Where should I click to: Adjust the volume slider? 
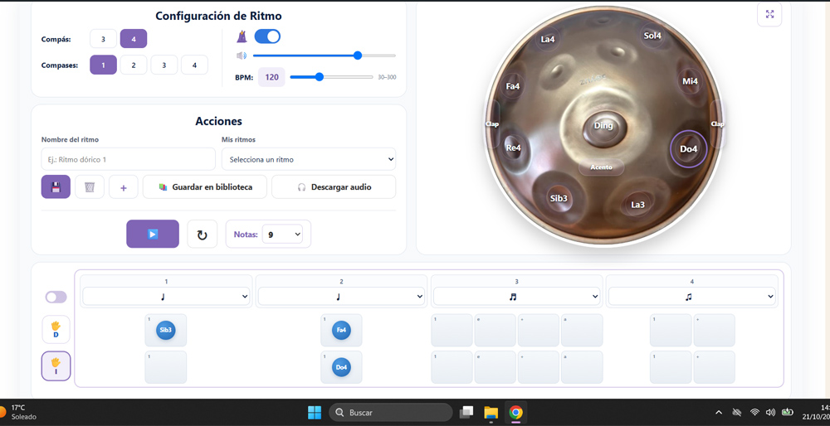tap(324, 56)
